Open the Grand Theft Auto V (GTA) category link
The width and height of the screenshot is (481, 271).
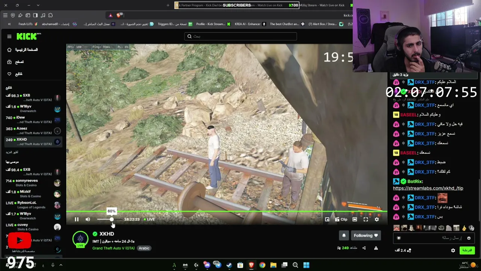point(113,248)
